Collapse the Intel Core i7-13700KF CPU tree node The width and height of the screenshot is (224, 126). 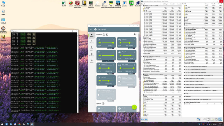(142, 6)
